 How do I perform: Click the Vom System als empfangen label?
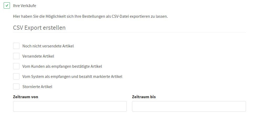pos(72,77)
